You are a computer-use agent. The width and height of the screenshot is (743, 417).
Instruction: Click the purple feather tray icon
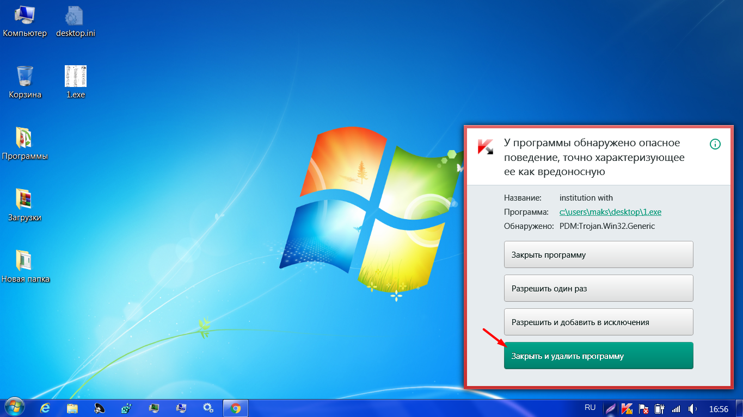[x=611, y=408]
